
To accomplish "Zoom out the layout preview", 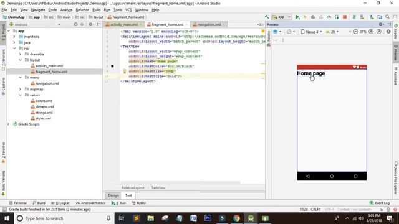I will pos(356,32).
